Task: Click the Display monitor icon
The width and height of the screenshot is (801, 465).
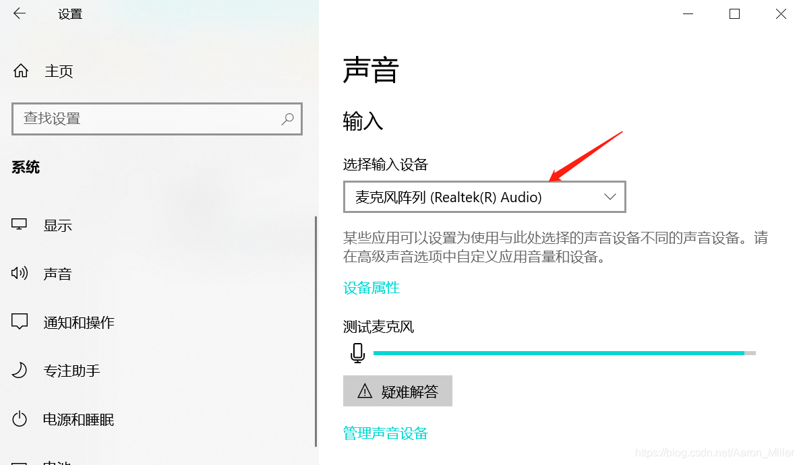Action: (x=20, y=224)
